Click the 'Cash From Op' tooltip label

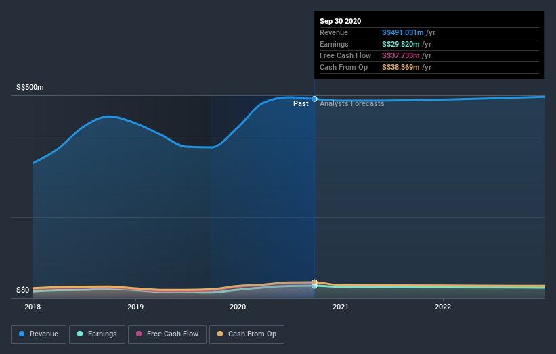(343, 67)
